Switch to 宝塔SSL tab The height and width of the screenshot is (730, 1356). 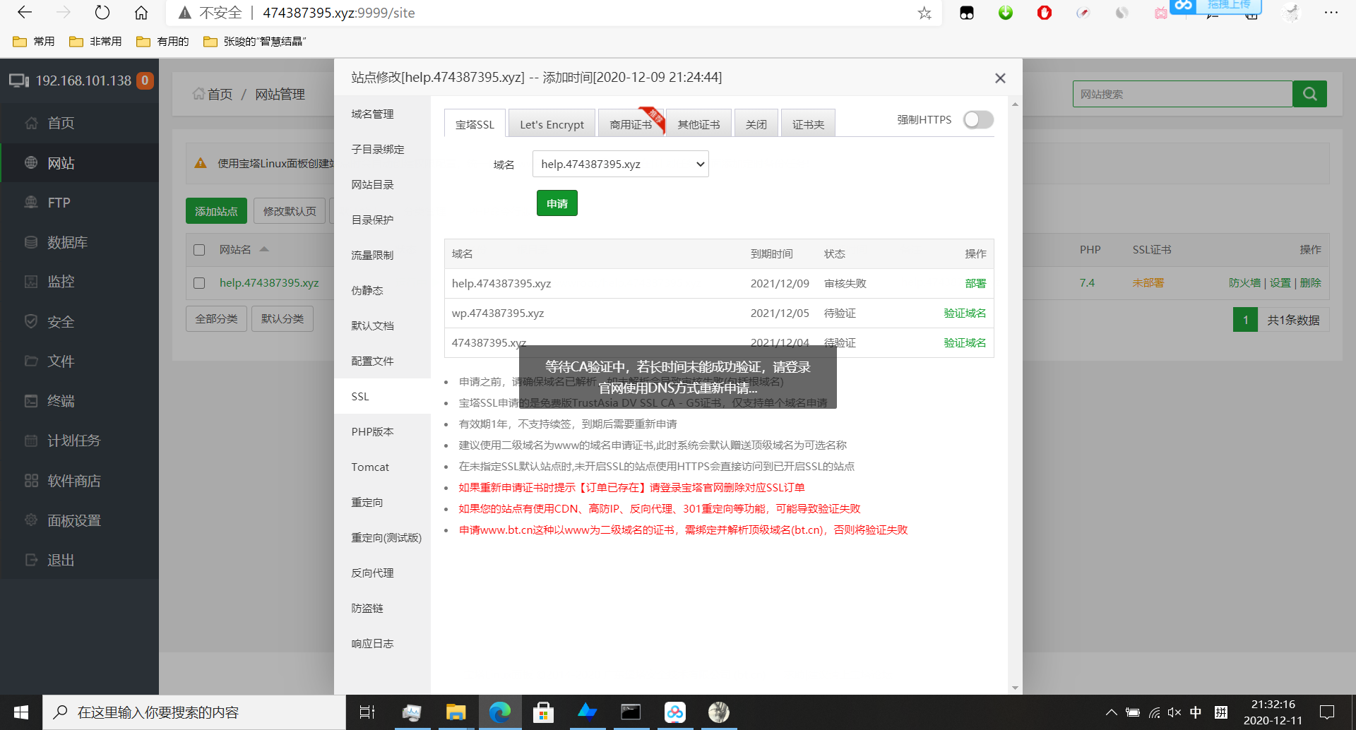tap(475, 124)
